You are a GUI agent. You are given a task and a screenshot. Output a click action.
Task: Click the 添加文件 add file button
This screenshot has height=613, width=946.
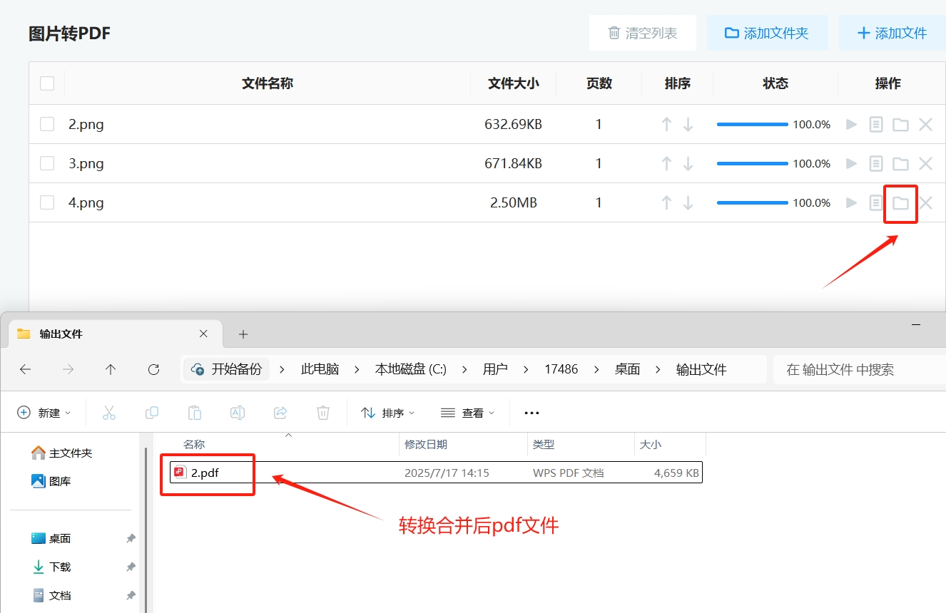click(892, 33)
